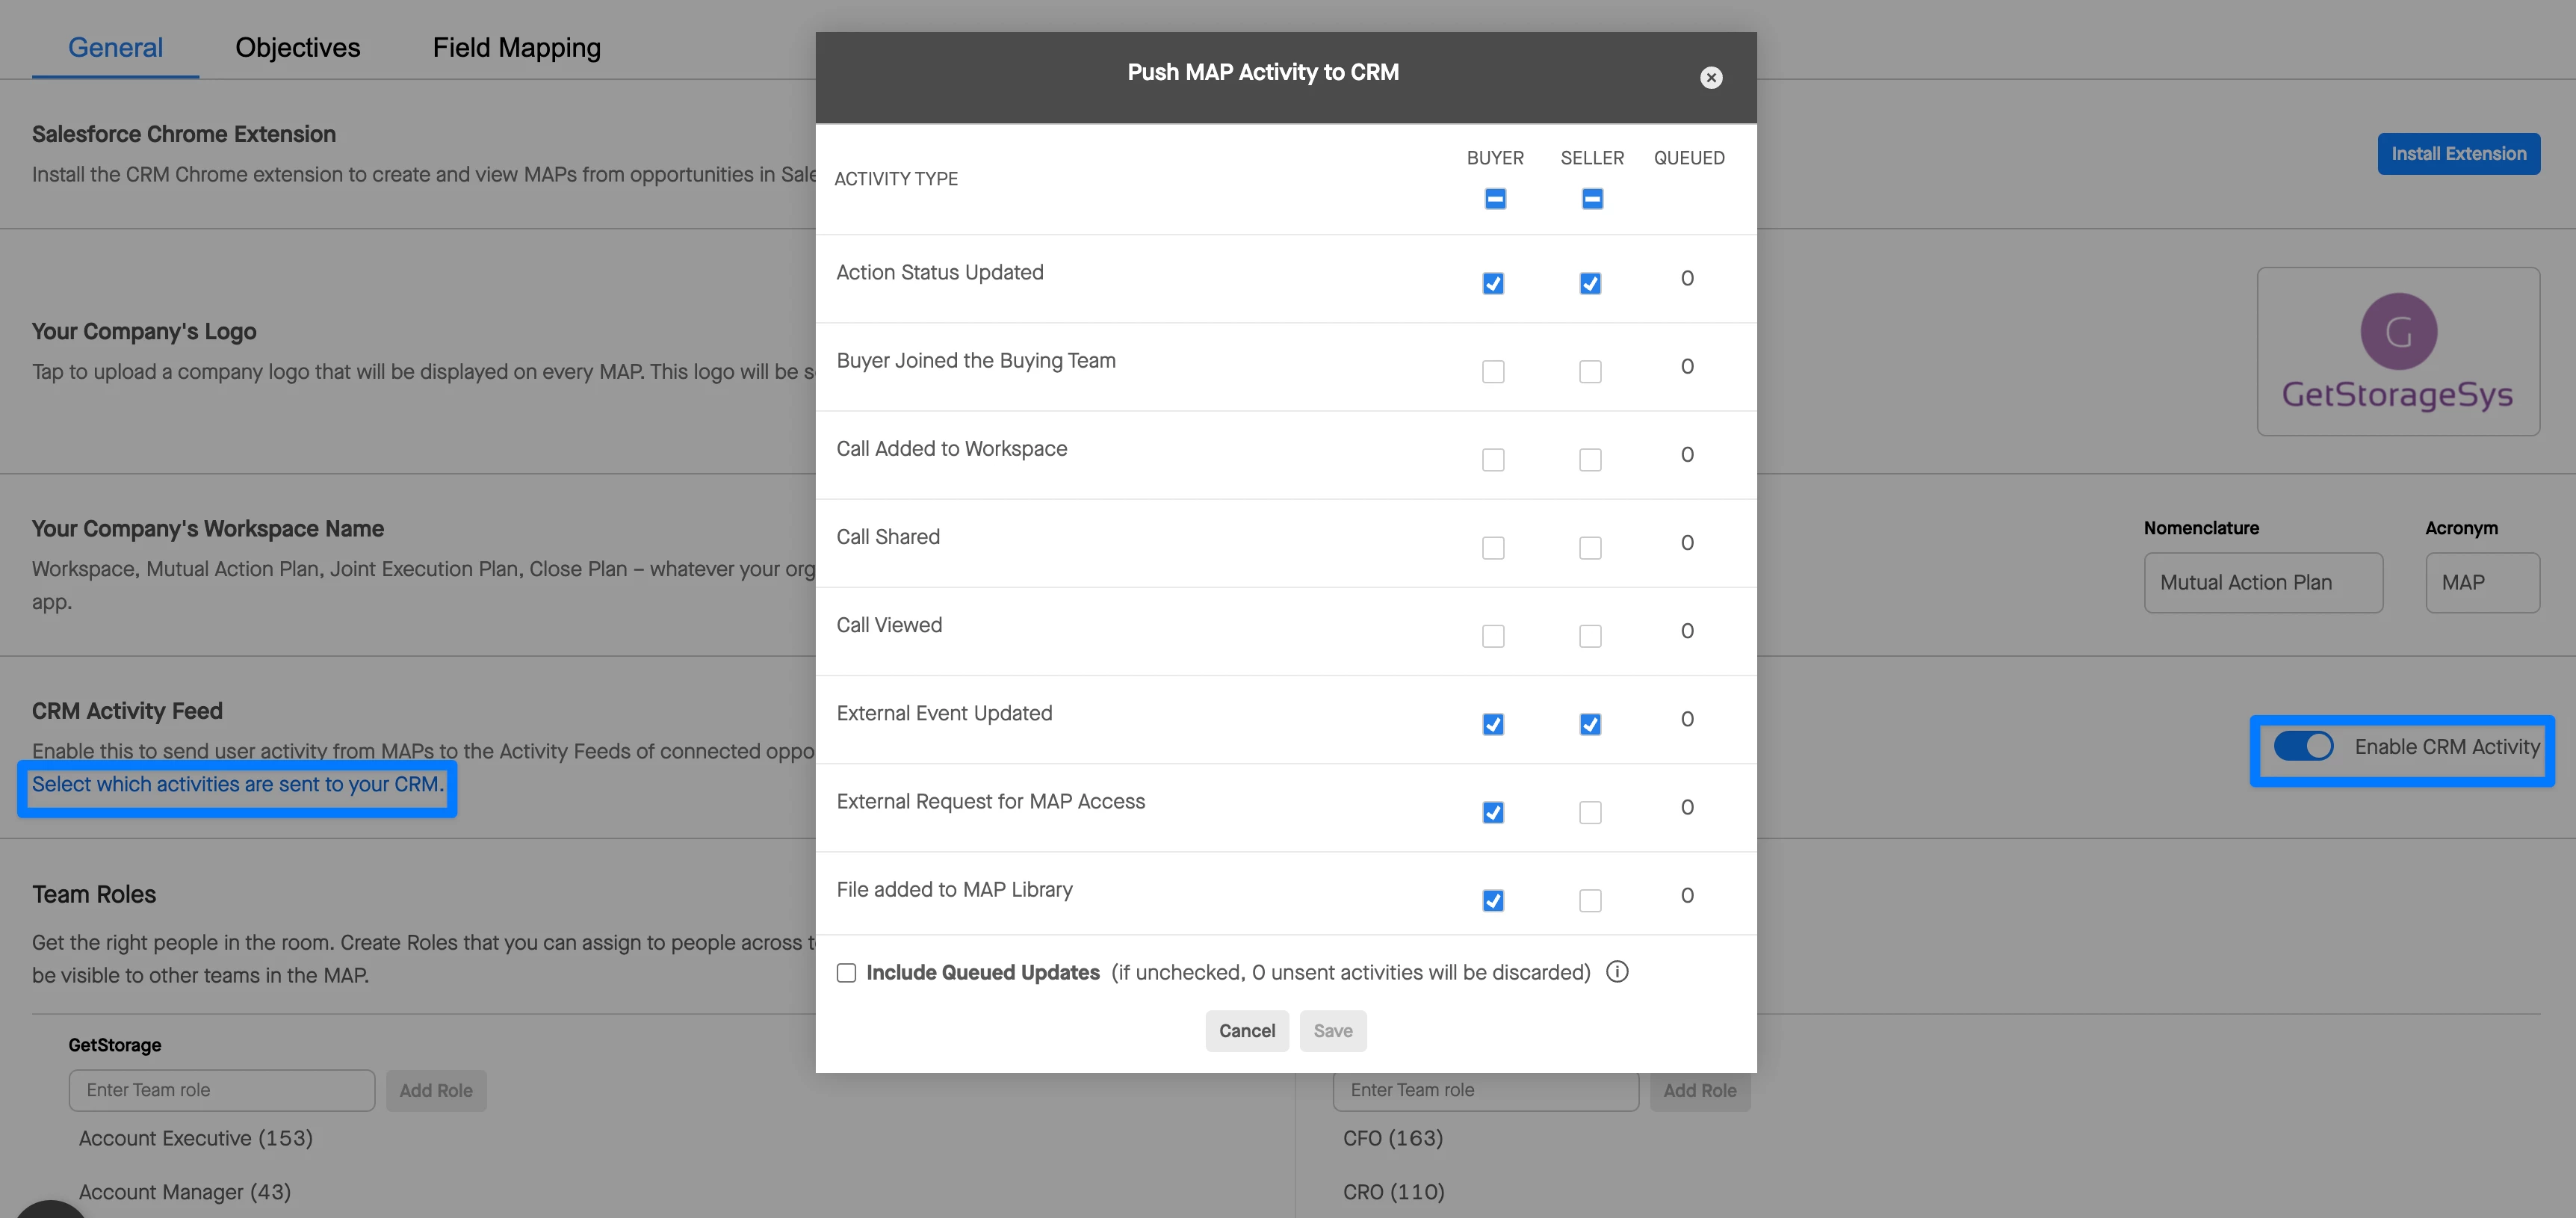This screenshot has width=2576, height=1218.
Task: Switch to the Objectives tab
Action: tap(297, 47)
